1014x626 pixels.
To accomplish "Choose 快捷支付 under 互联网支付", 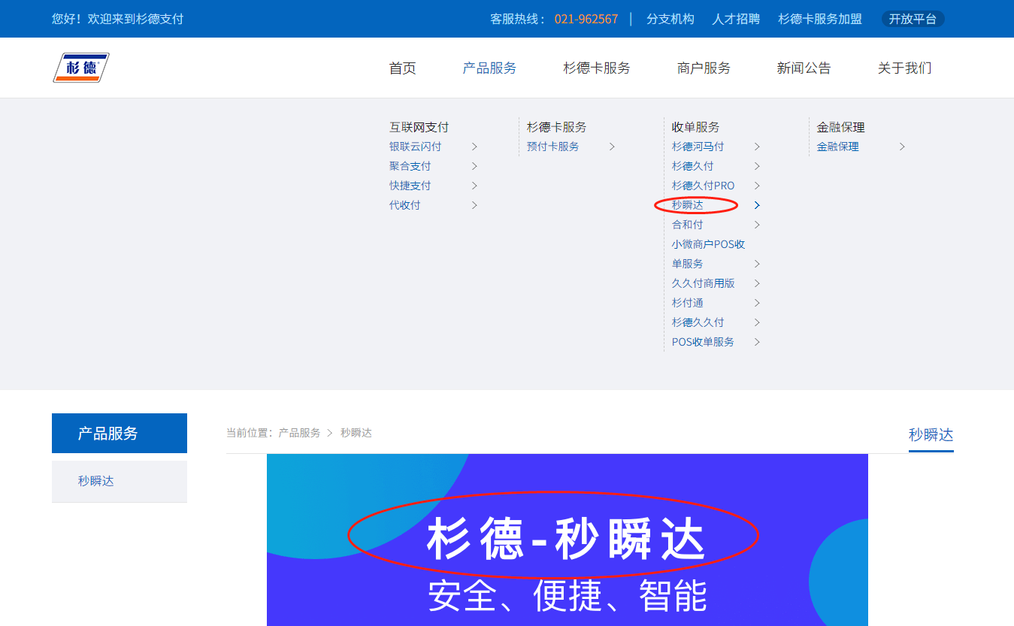I will [x=410, y=186].
